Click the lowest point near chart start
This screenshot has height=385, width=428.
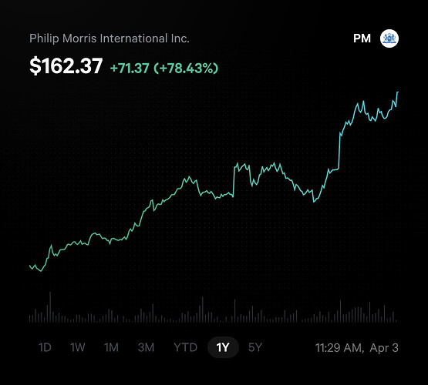click(41, 271)
